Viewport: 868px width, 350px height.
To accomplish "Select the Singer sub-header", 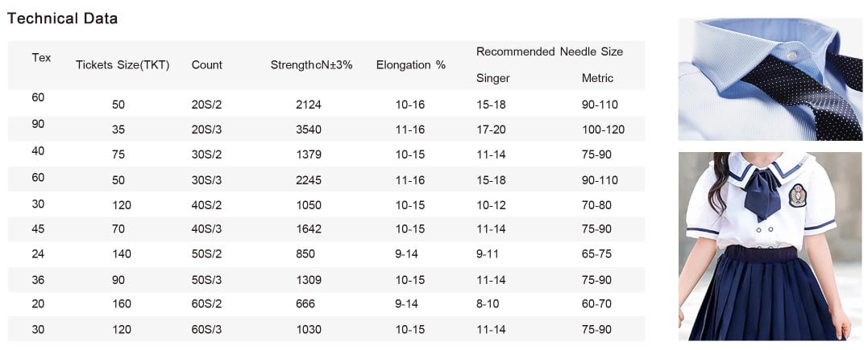I will click(493, 78).
